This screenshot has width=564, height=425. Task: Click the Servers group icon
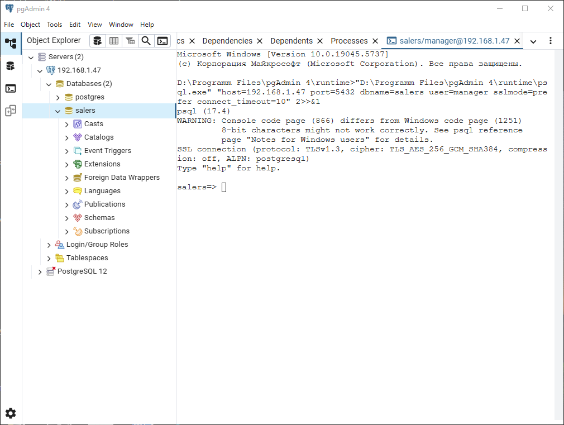click(x=42, y=57)
